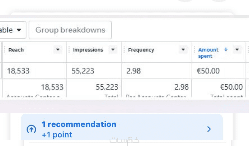Open the partially visible table dropdown caret
Viewport: 249px width, 146px height.
tap(19, 30)
